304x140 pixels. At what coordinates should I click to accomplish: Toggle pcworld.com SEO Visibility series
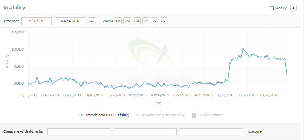(104, 115)
